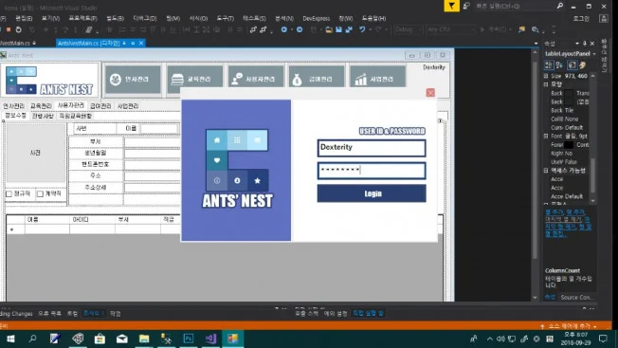Close the login dialog with red X
The width and height of the screenshot is (618, 348).
click(x=430, y=92)
